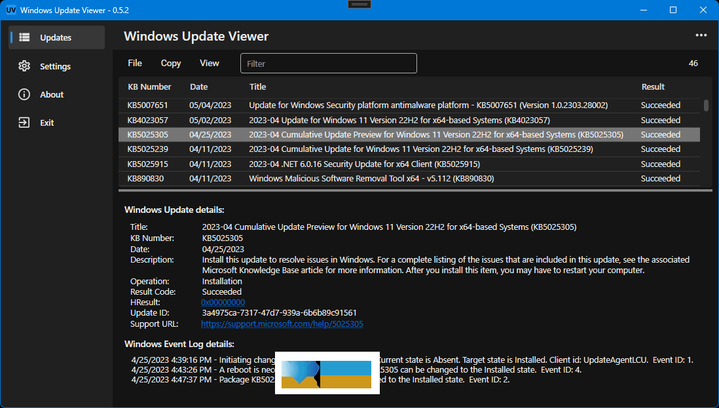This screenshot has height=408, width=719.
Task: Open the 0x00000000 HResult link
Action: pos(223,303)
